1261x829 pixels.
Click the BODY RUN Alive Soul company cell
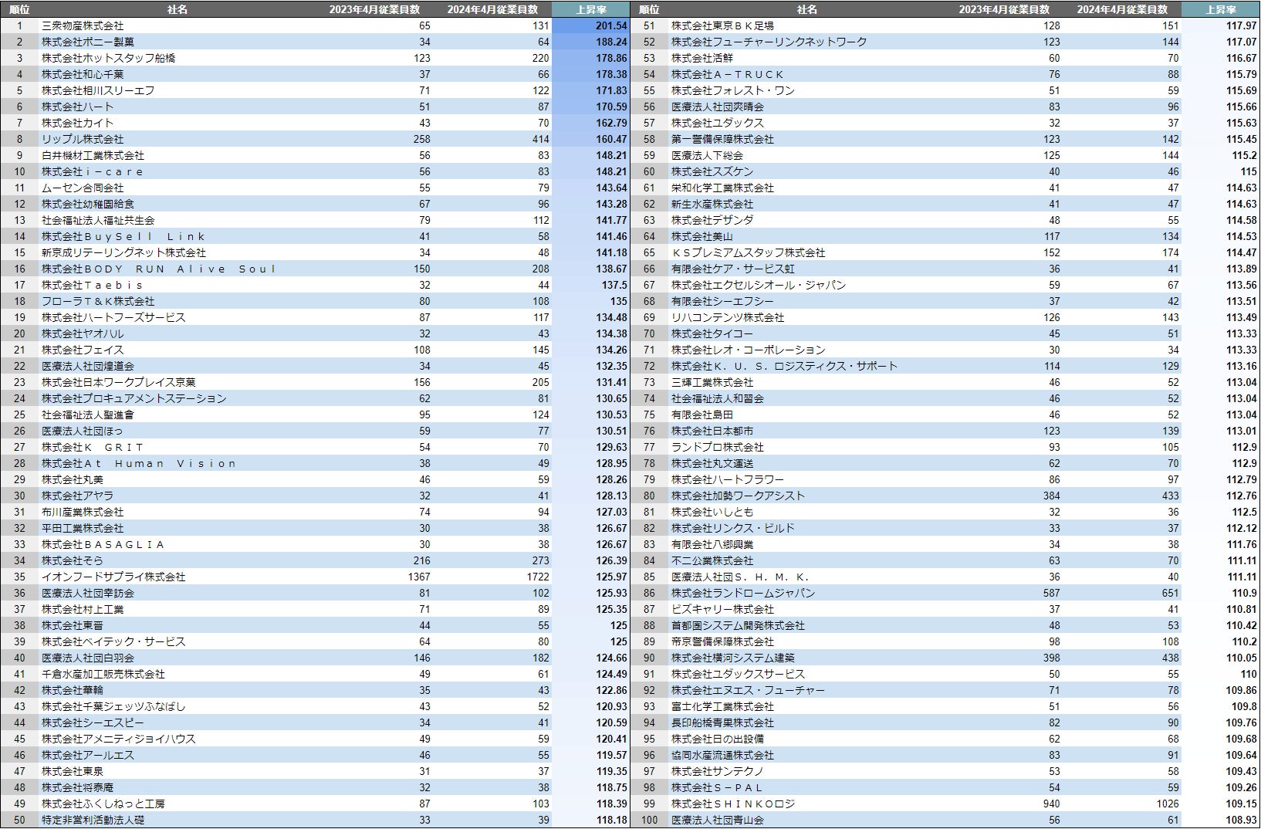click(177, 269)
